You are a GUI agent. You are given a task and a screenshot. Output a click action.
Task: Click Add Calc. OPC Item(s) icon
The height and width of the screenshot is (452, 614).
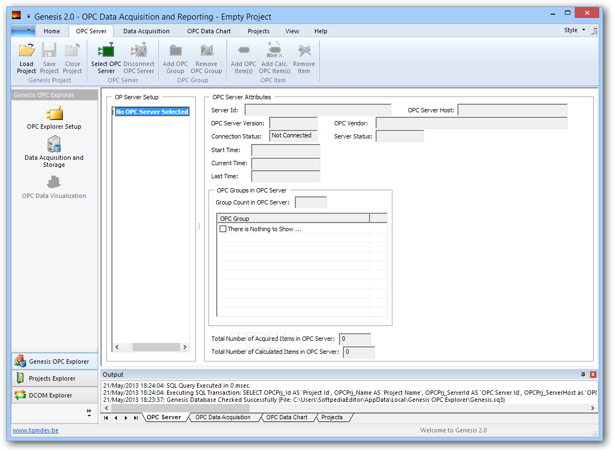tap(275, 50)
